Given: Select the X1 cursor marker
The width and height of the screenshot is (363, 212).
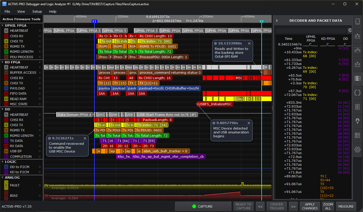Looking at the screenshot, I should click(94, 21).
